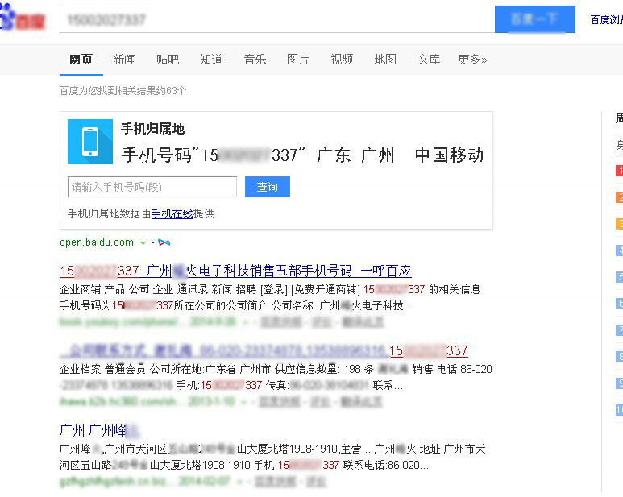This screenshot has width=623, height=497.
Task: Open the 百度浏览 link at top right
Action: [607, 19]
